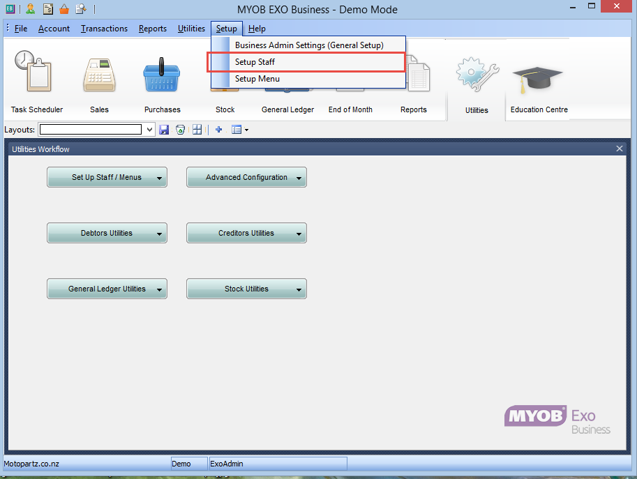Open the Reports menu in menu bar
This screenshot has height=479, width=637.
(x=152, y=29)
